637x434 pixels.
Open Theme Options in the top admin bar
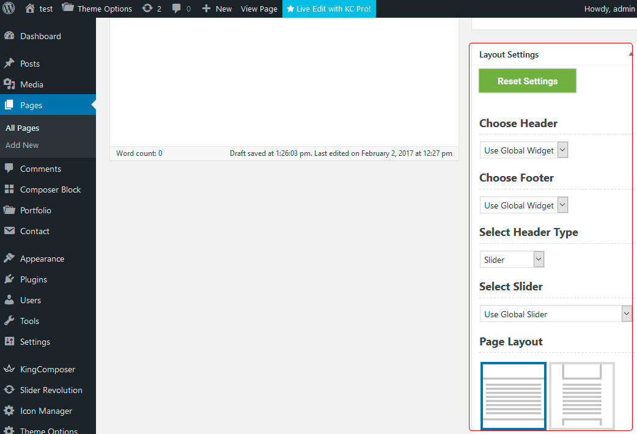[97, 9]
